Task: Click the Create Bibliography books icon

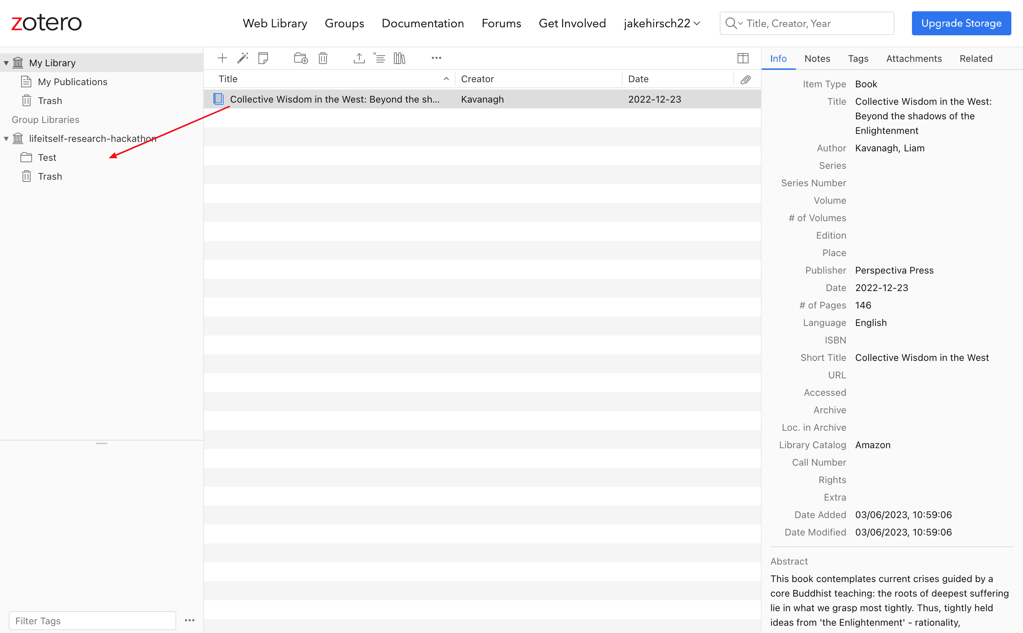Action: tap(399, 58)
